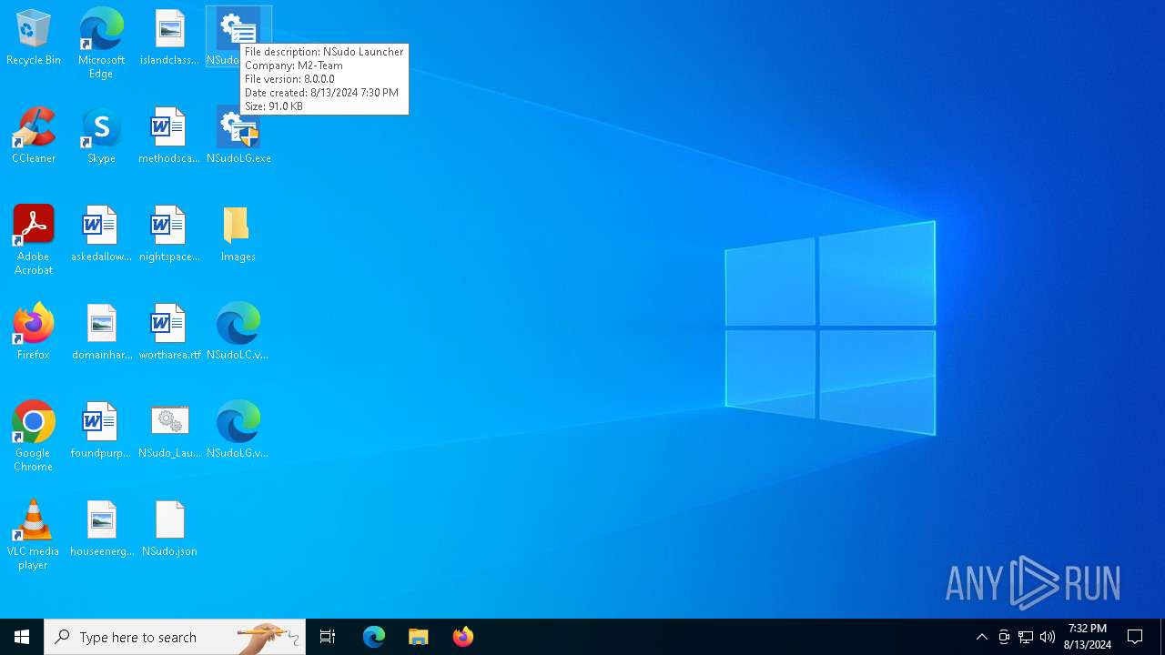Image resolution: width=1165 pixels, height=655 pixels.
Task: Open the volume control tray icon
Action: 1048,637
